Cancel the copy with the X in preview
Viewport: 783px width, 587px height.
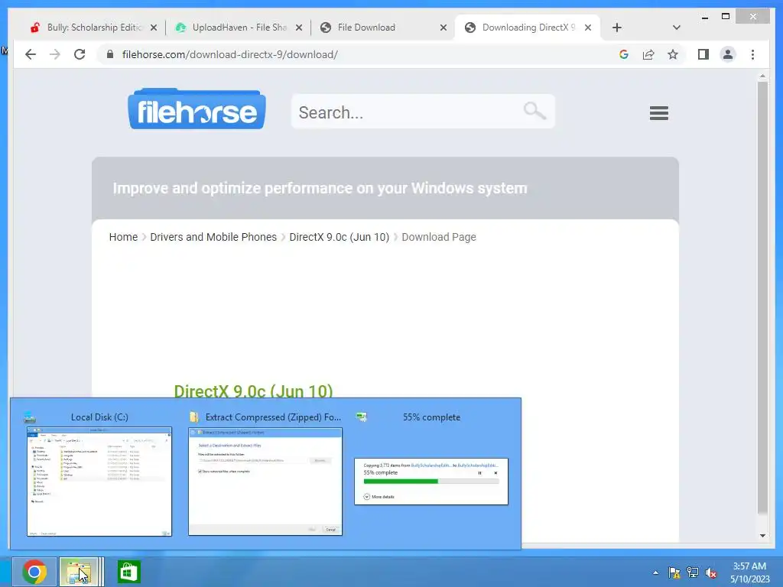tap(495, 472)
